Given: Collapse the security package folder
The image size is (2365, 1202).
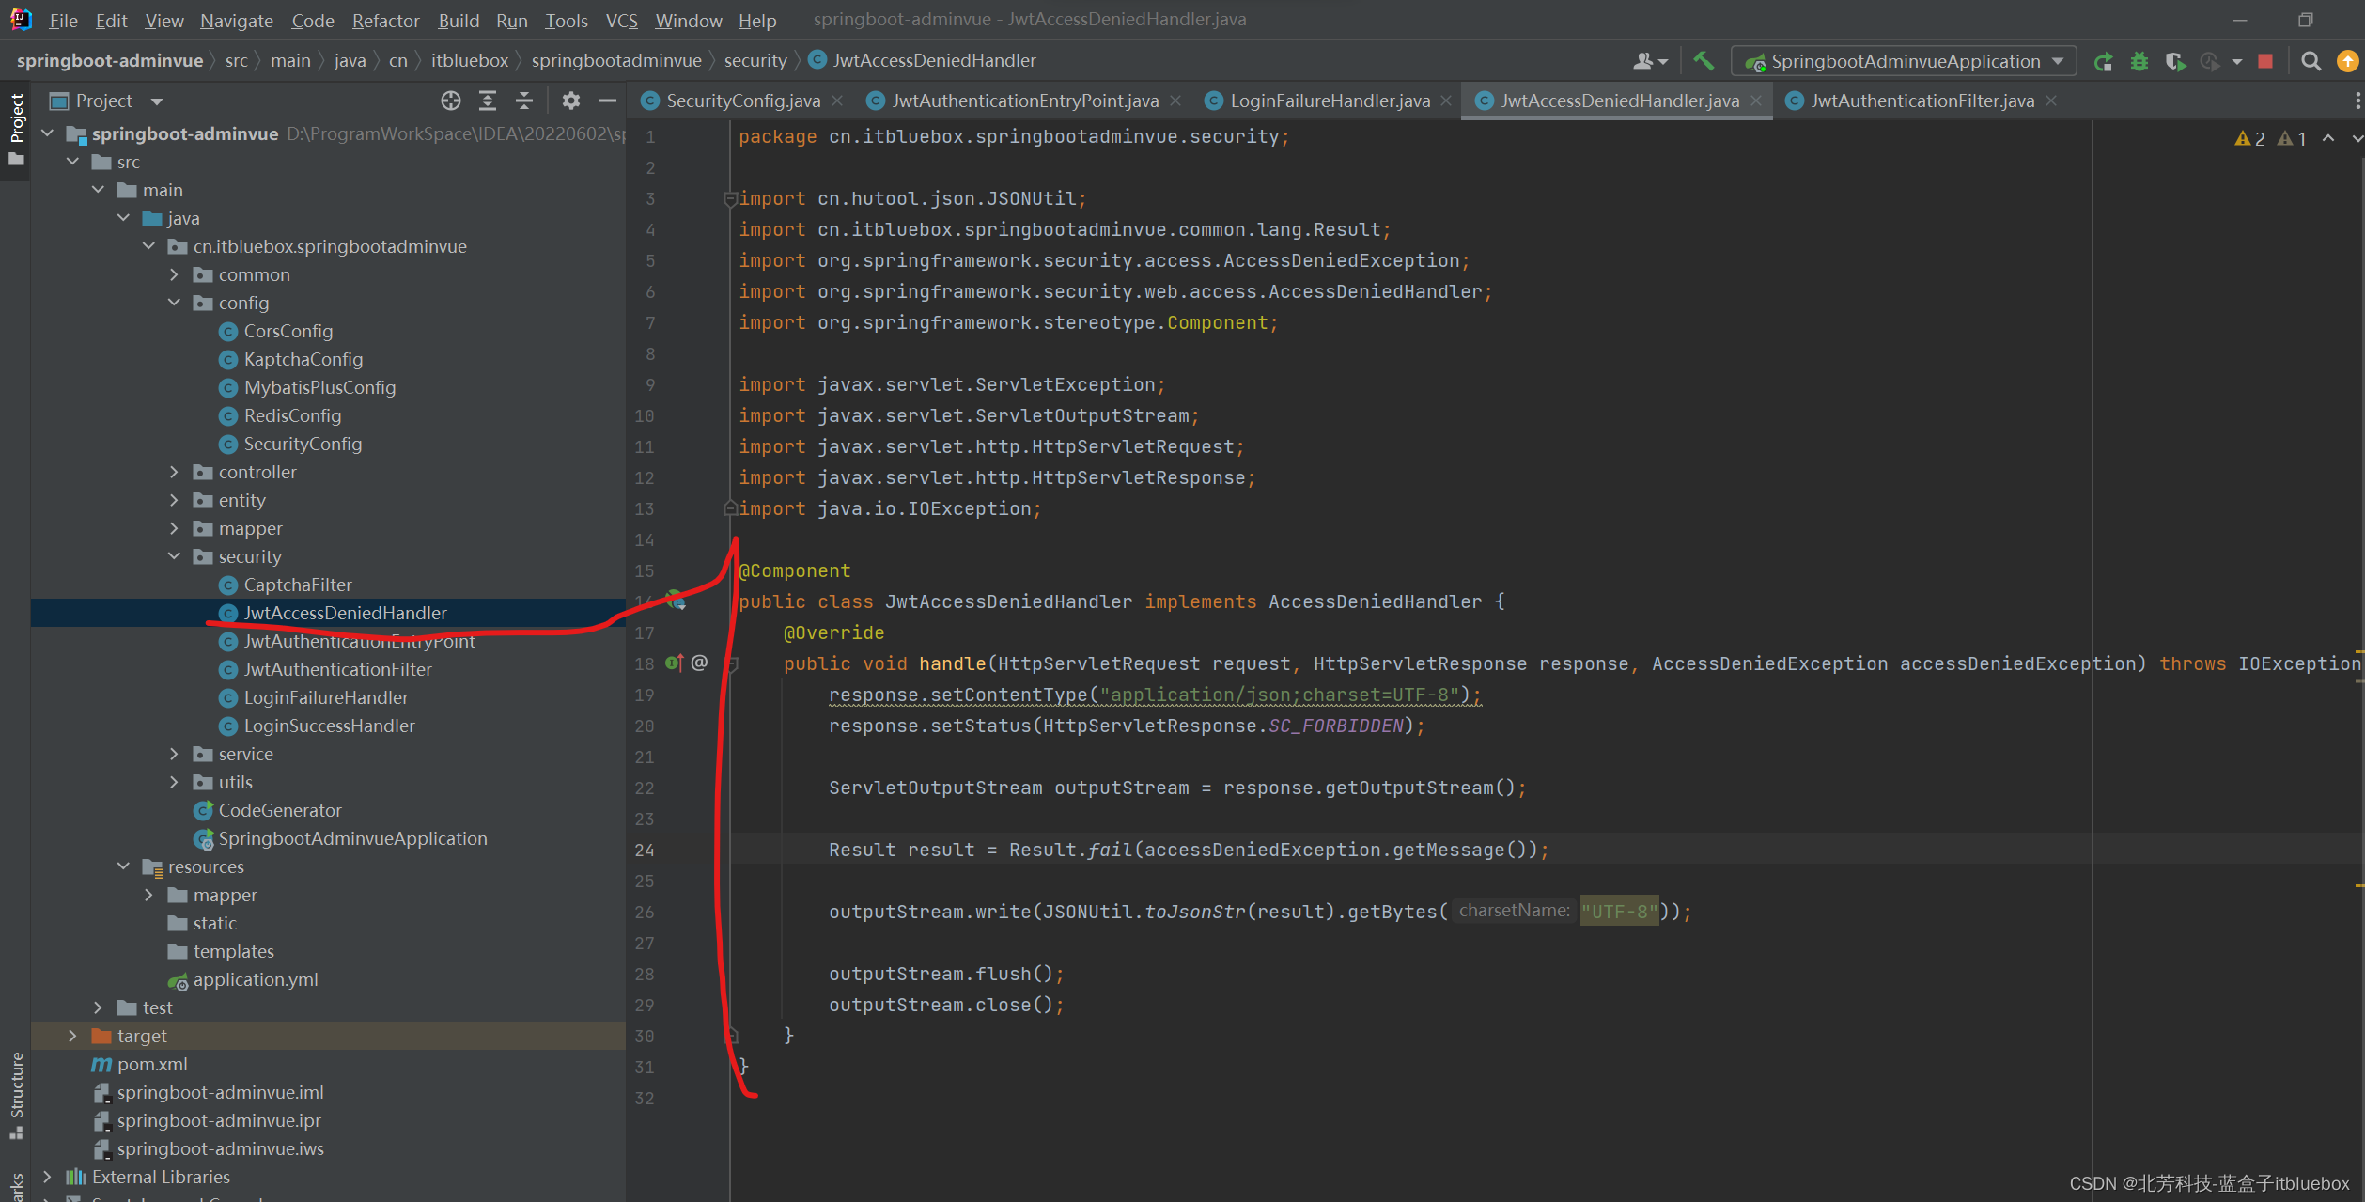Looking at the screenshot, I should tap(174, 556).
